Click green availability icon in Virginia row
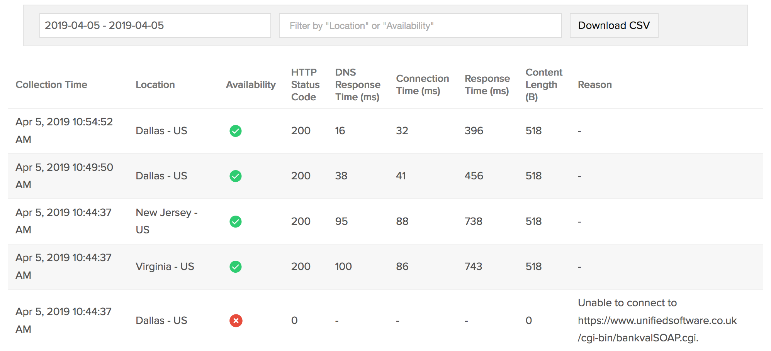 click(x=235, y=267)
